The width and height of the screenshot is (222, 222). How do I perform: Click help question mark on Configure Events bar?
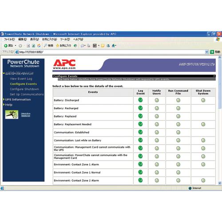[214, 76]
